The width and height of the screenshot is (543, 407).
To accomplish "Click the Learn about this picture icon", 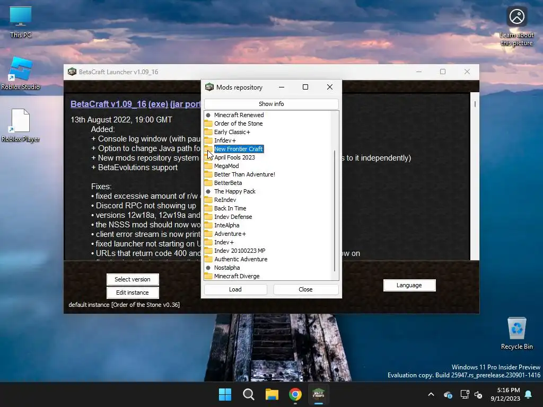I will pos(516,26).
